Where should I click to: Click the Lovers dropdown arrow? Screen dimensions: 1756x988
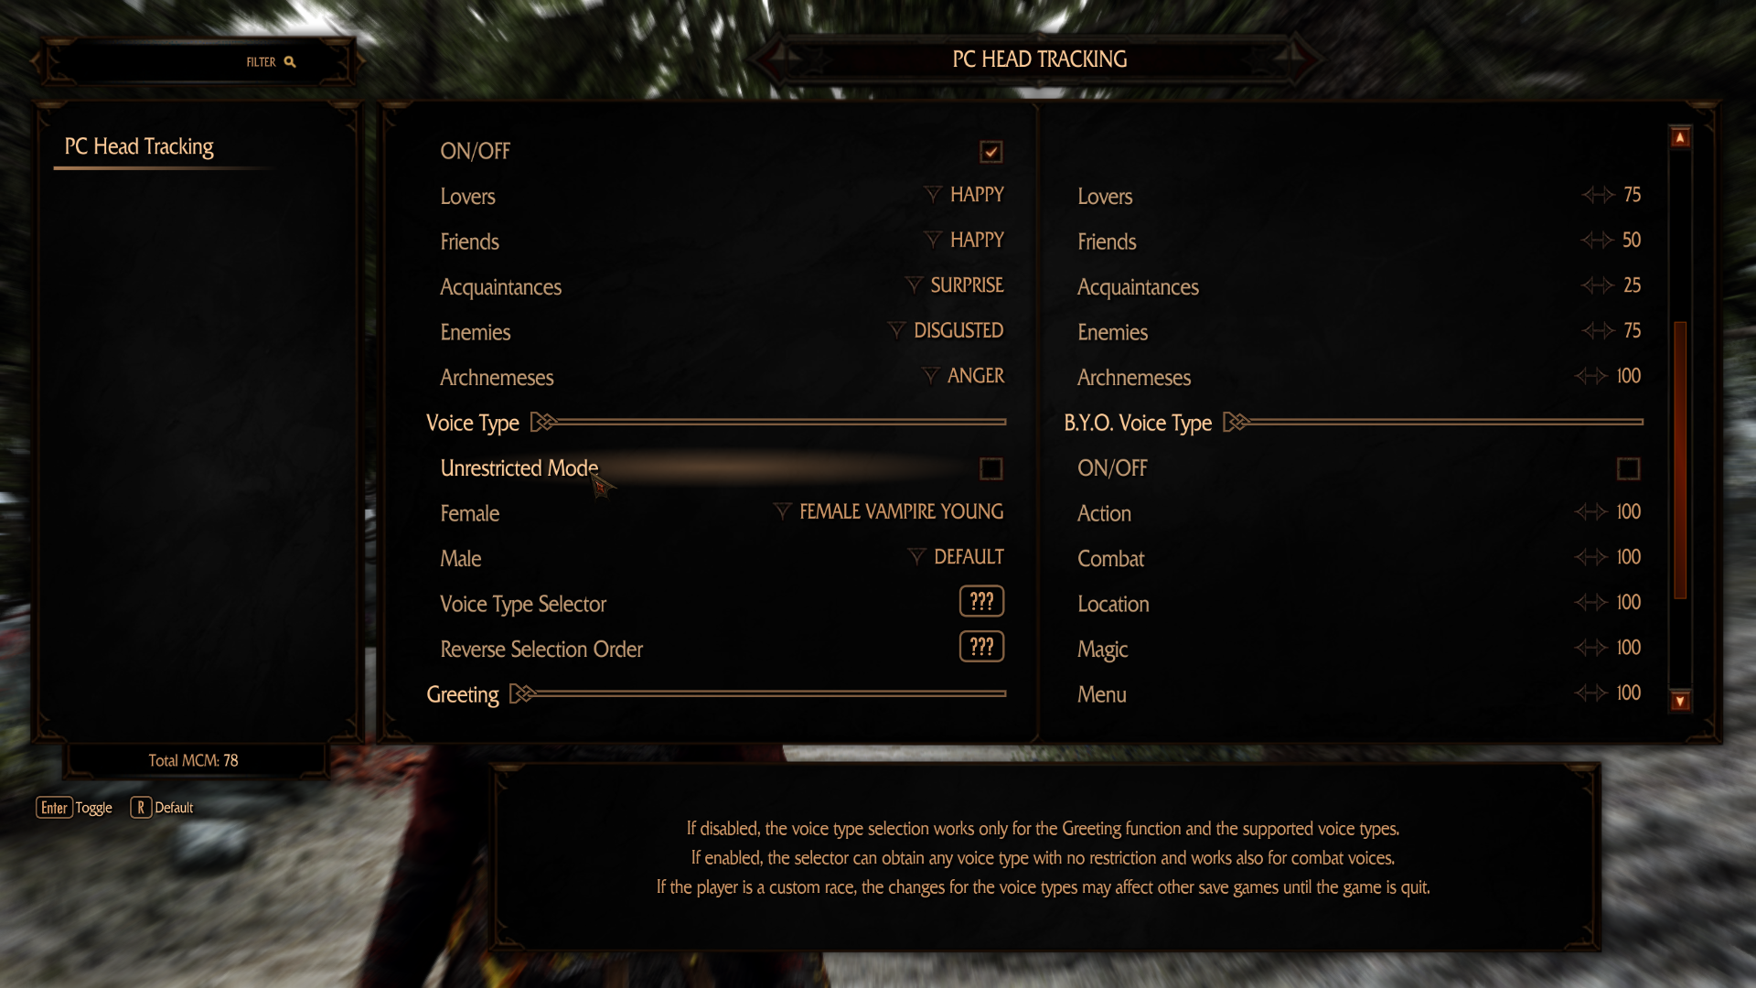tap(935, 194)
